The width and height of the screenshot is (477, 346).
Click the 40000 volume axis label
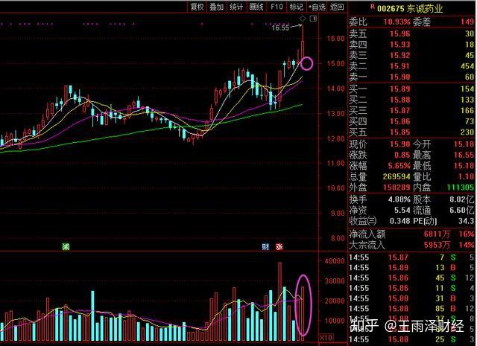click(335, 261)
